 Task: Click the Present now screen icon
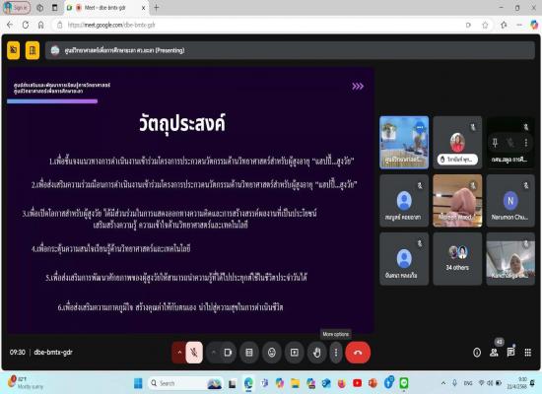pos(295,353)
